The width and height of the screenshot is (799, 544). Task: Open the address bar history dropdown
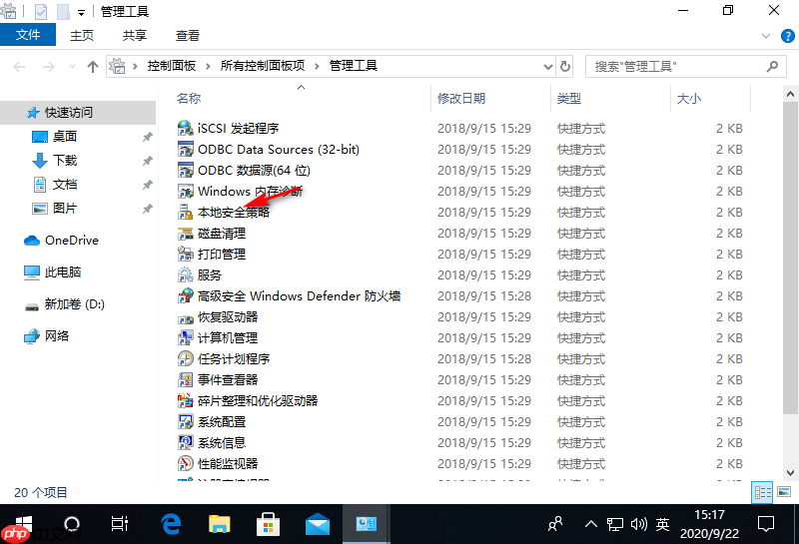[547, 66]
